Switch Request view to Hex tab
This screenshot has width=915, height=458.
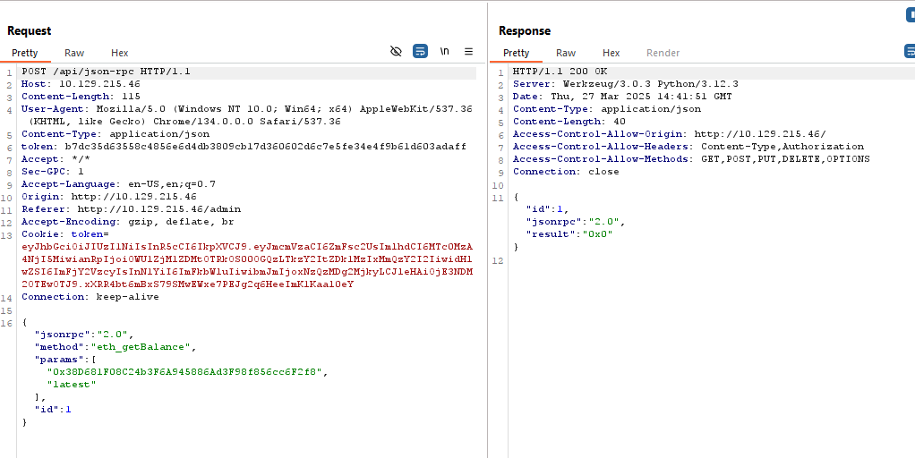pyautogui.click(x=119, y=53)
